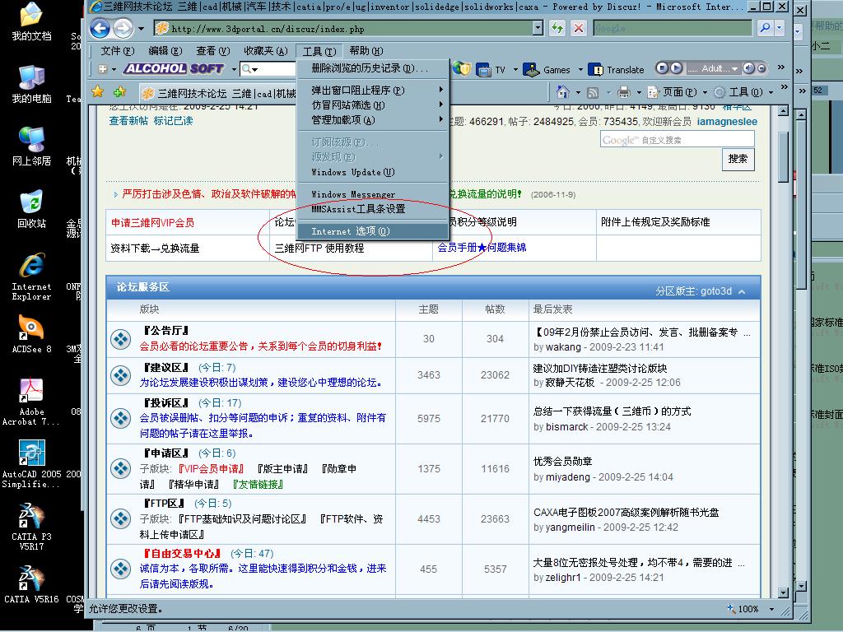Open the AutoCAD 2005 desktop shortcut
This screenshot has height=632, width=843.
coord(30,464)
